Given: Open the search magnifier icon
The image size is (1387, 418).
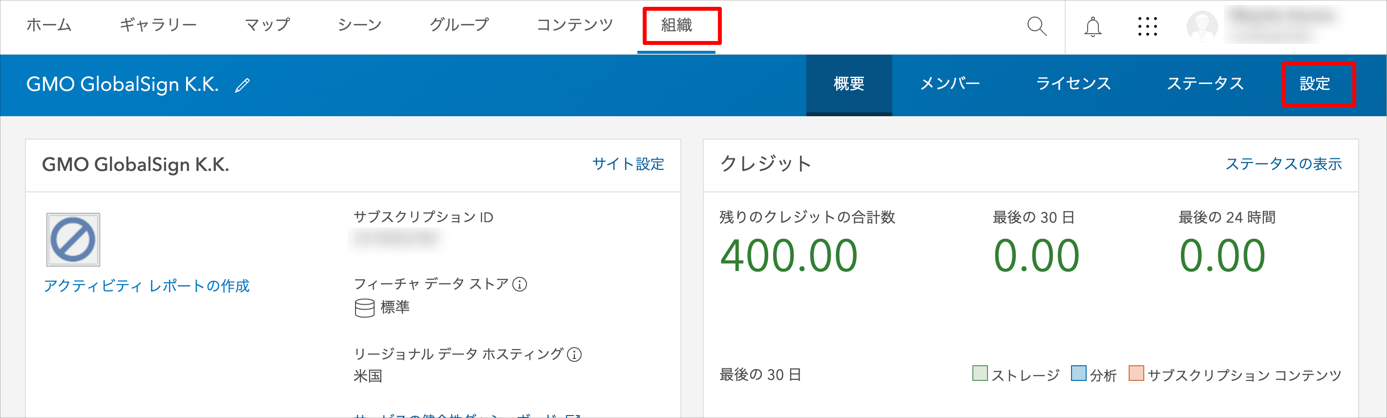Looking at the screenshot, I should click(1036, 26).
